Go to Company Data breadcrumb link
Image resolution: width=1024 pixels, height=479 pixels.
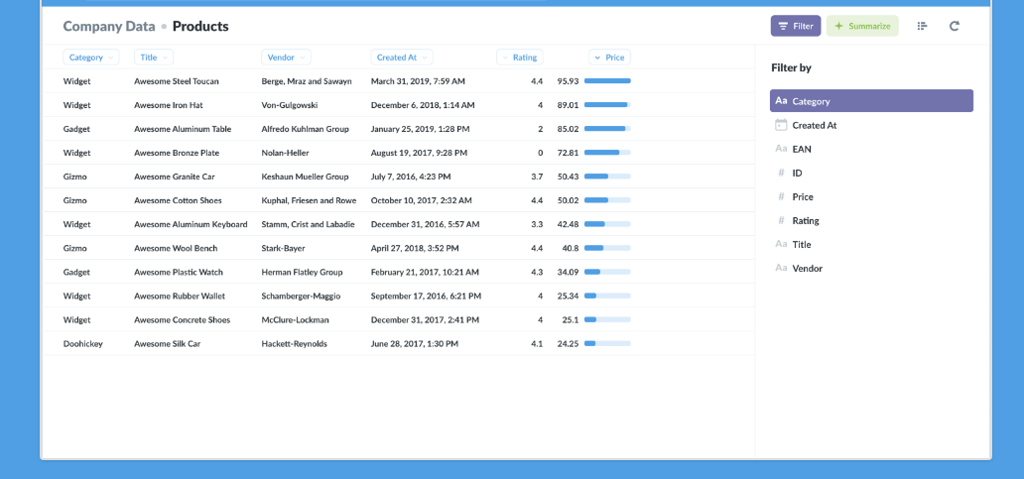pyautogui.click(x=108, y=26)
